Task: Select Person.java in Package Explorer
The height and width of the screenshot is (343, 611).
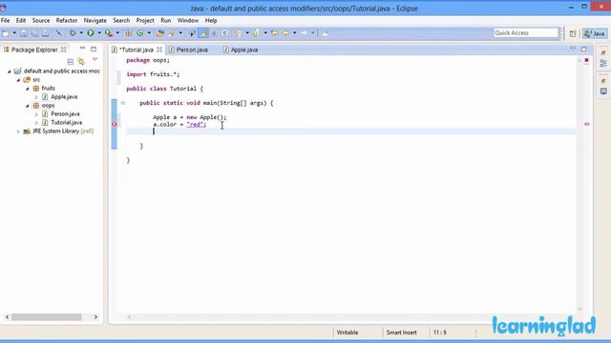Action: (x=65, y=114)
